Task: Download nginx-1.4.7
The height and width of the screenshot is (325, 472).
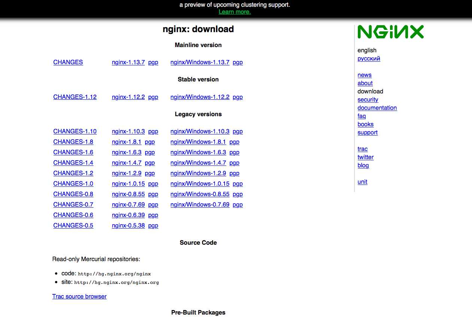Action: point(127,163)
